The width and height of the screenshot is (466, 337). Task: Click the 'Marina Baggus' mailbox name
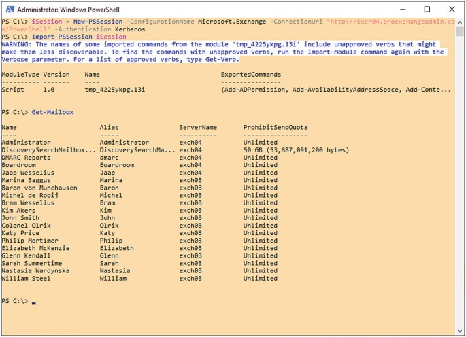[26, 180]
